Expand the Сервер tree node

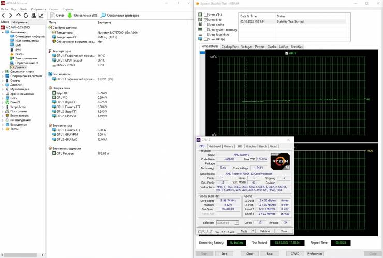[3, 81]
